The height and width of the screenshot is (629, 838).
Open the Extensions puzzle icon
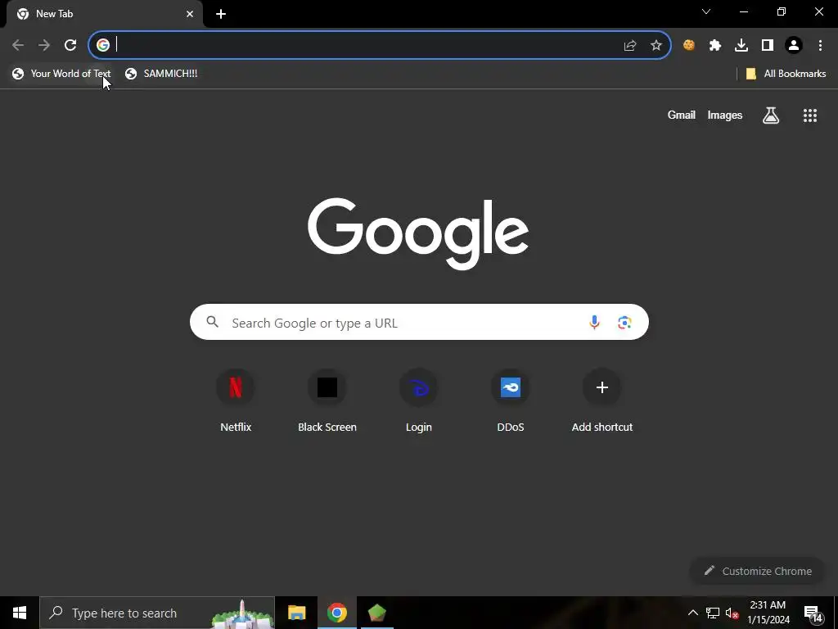[x=715, y=45]
